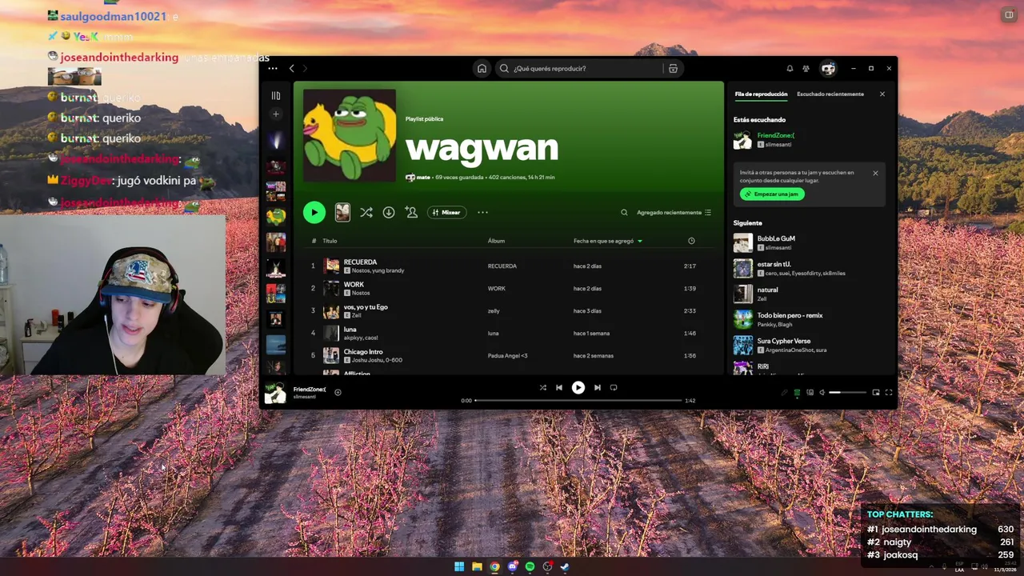The width and height of the screenshot is (1024, 576).
Task: Open the "Padua Angel <3" album link
Action: [x=508, y=356]
